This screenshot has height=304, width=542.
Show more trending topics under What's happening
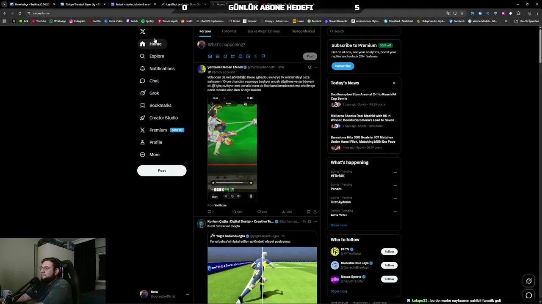click(339, 225)
